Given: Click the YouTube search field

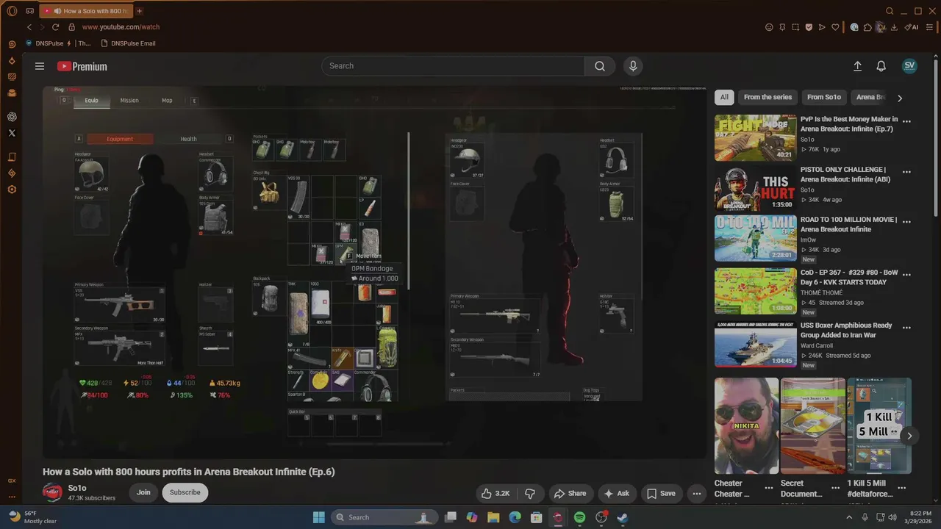Looking at the screenshot, I should 453,66.
